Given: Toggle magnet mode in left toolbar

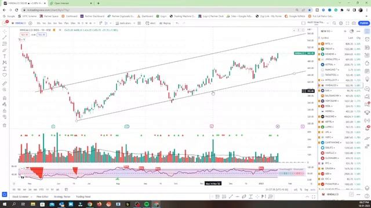Looking at the screenshot, I should (x=5, y=98).
